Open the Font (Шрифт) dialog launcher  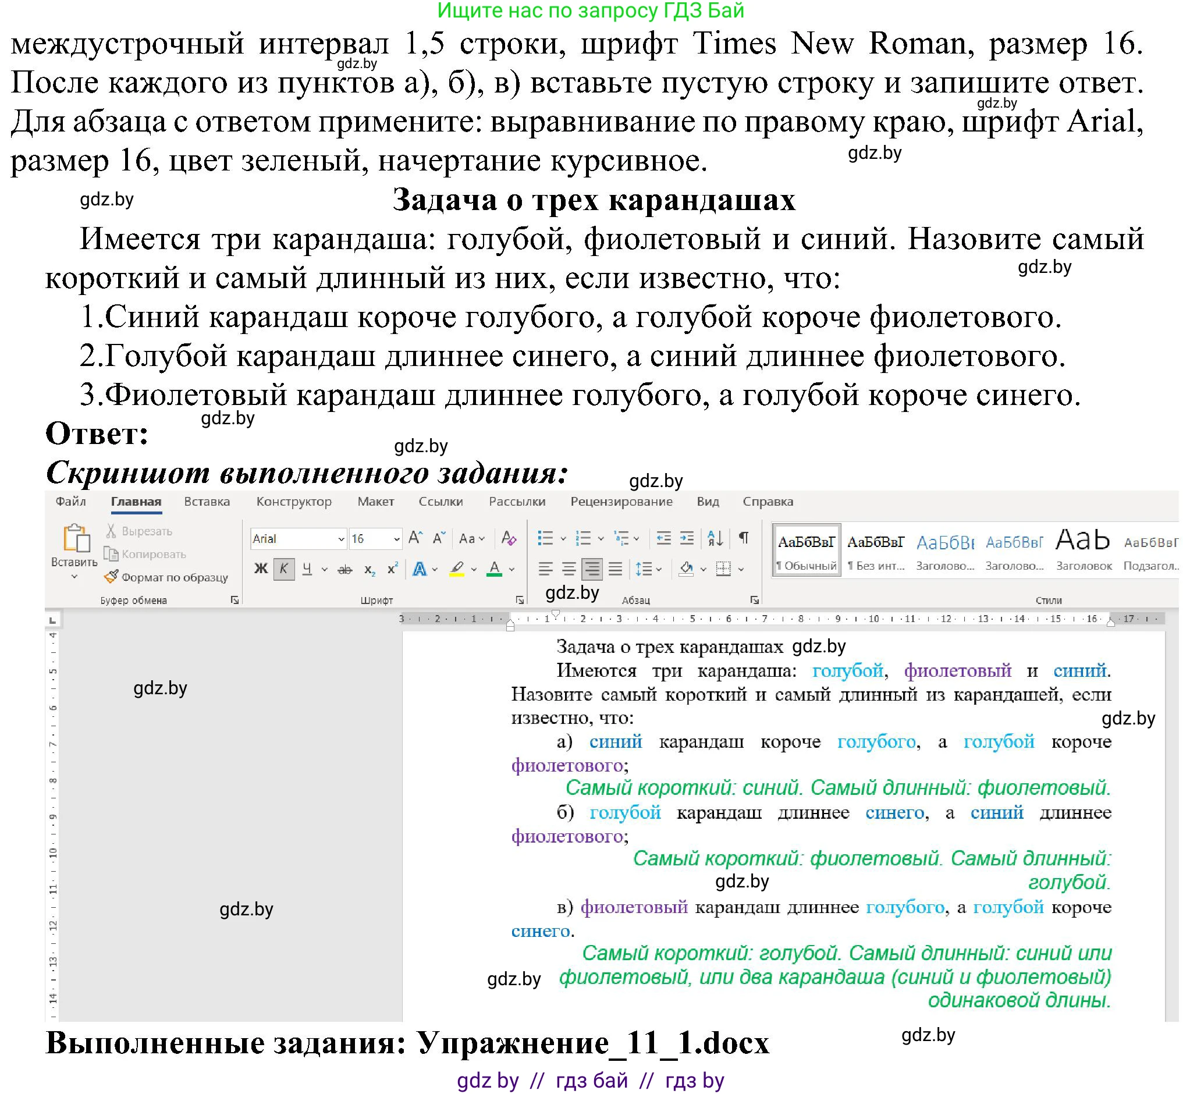[520, 600]
